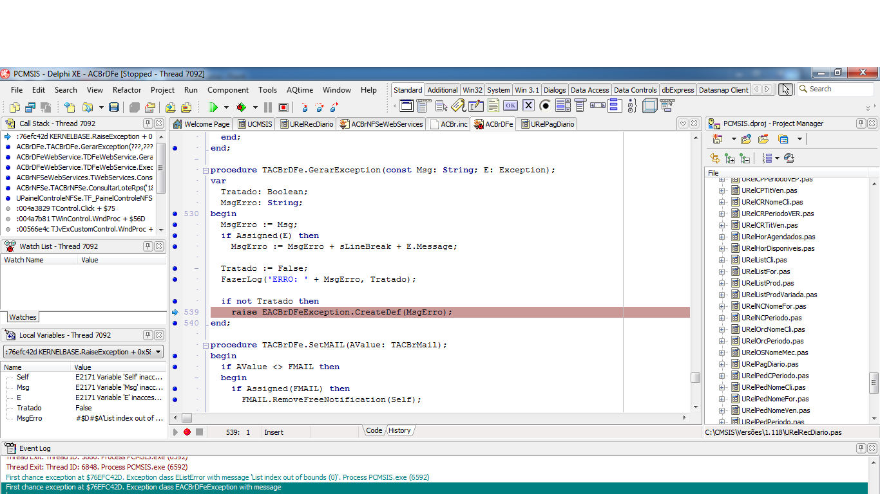The height and width of the screenshot is (494, 880).
Task: Select TButton OK component in palette
Action: pyautogui.click(x=510, y=105)
